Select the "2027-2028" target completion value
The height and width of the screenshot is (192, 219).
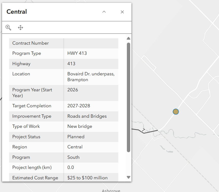click(79, 106)
